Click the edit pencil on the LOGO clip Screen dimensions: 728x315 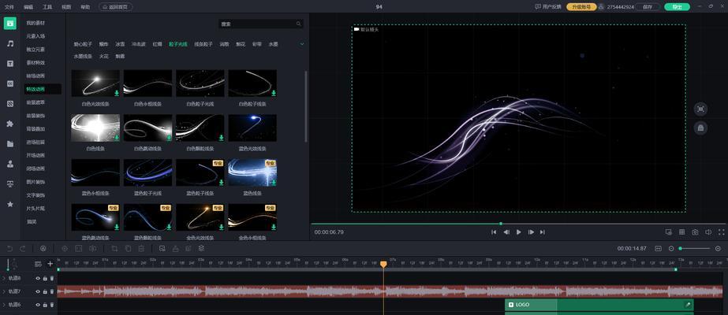(x=688, y=305)
